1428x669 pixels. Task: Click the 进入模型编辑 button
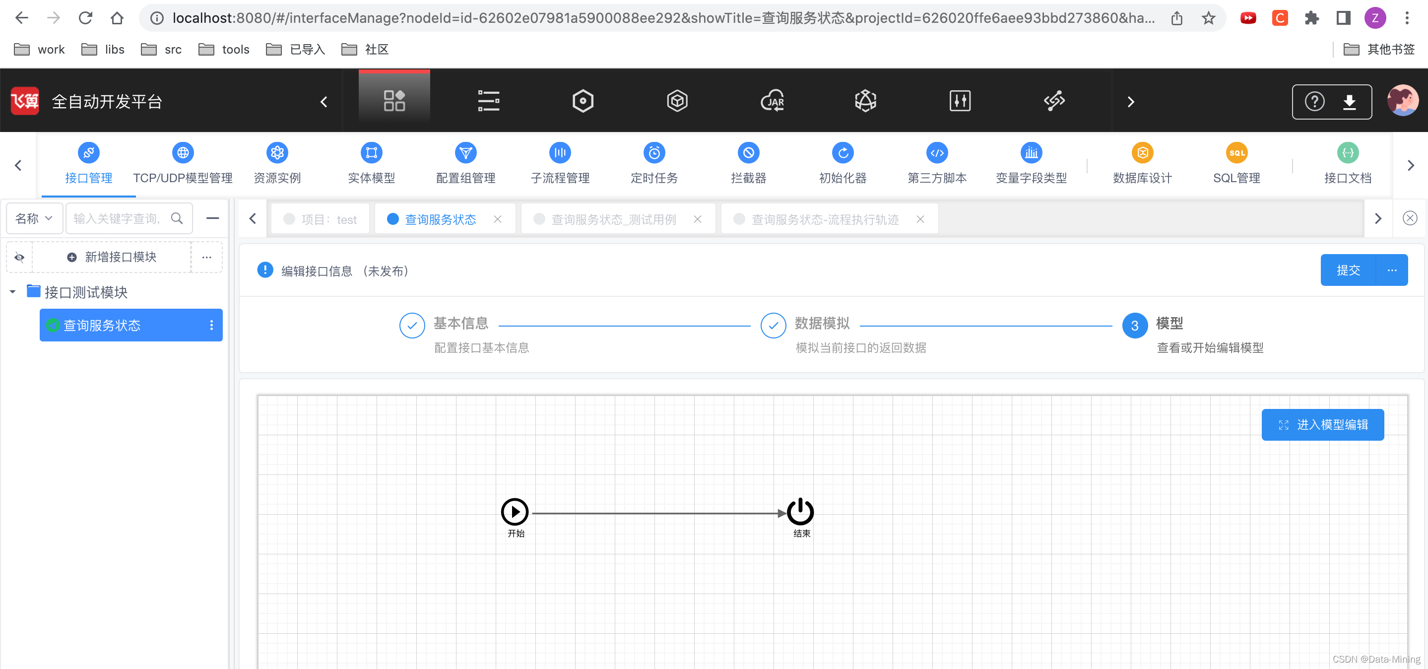(x=1322, y=424)
